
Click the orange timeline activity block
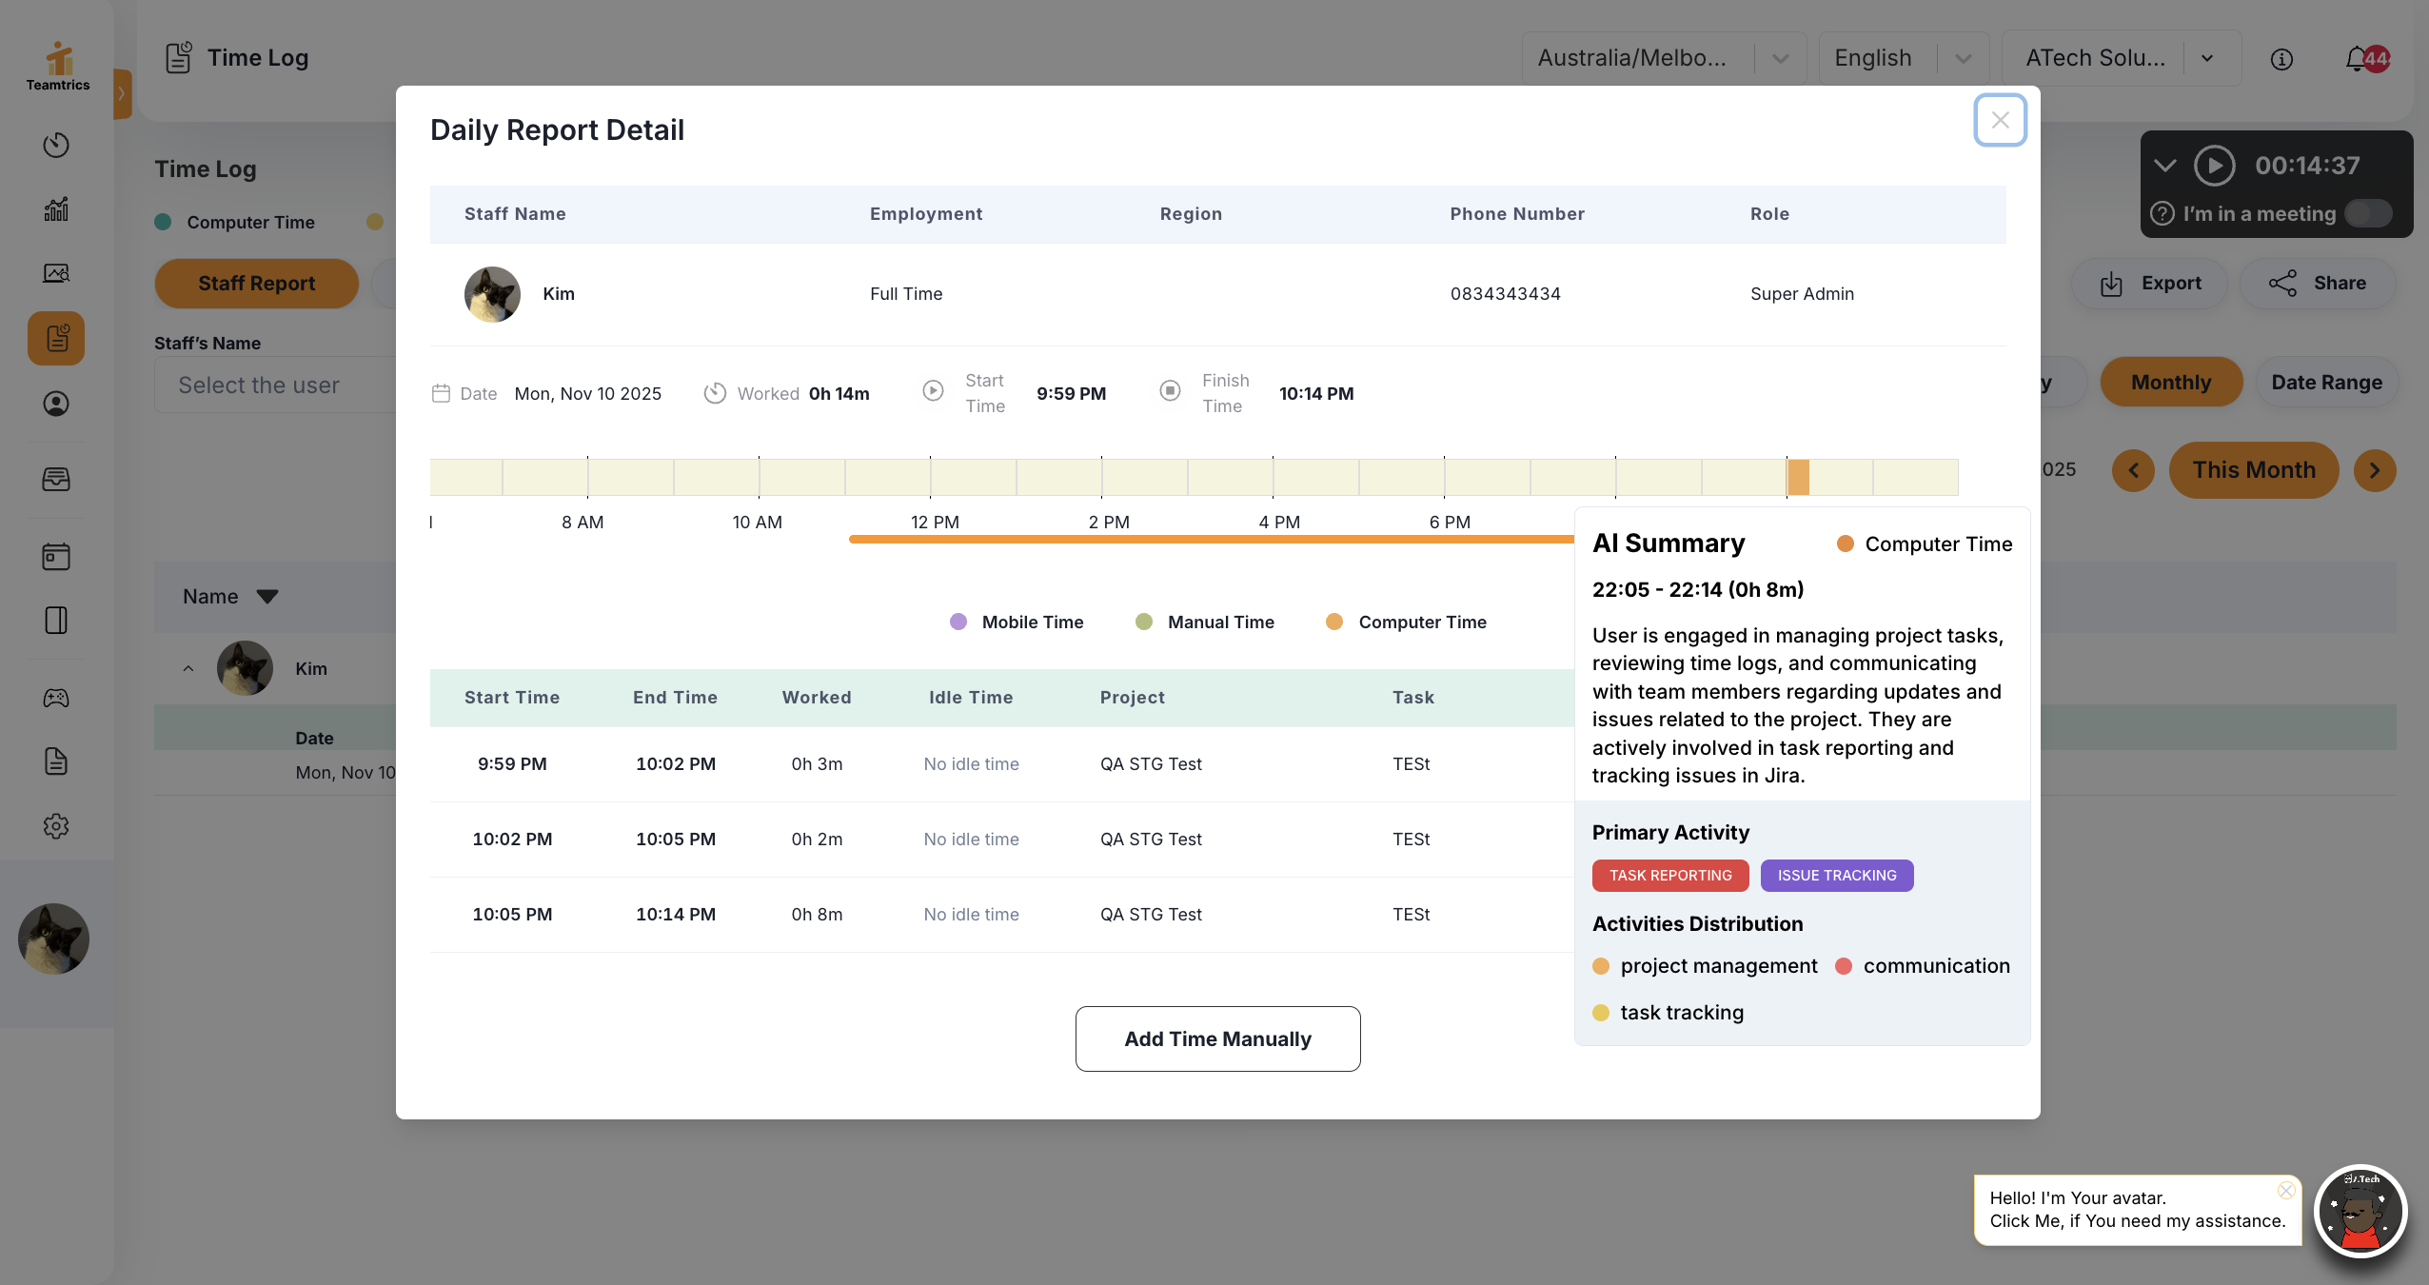[x=1798, y=477]
